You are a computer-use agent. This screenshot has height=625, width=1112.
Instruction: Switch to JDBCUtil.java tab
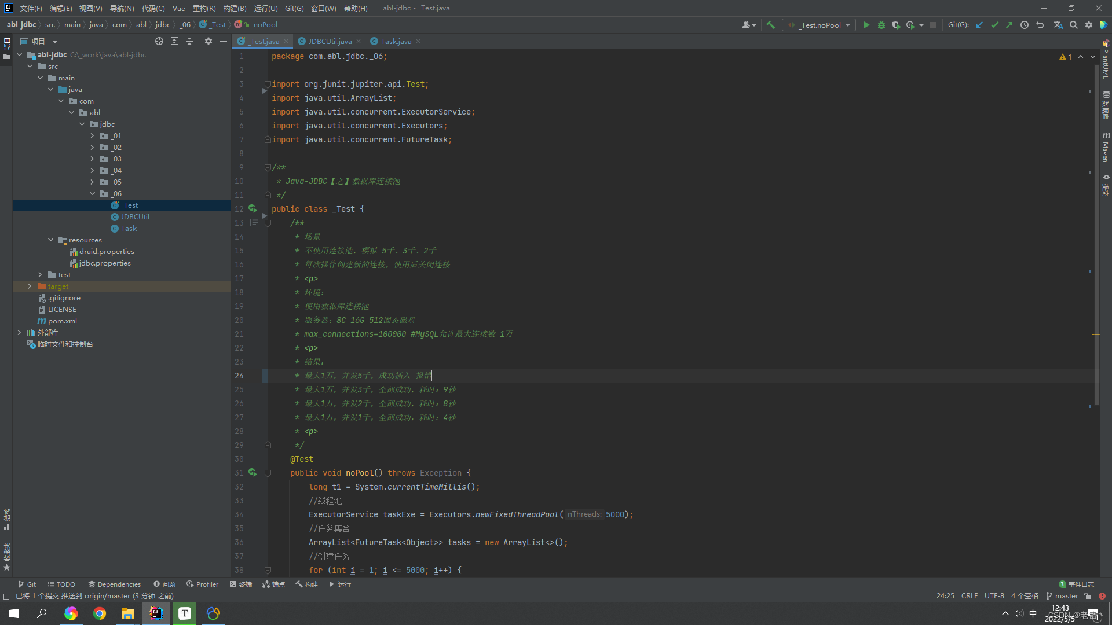(x=330, y=41)
